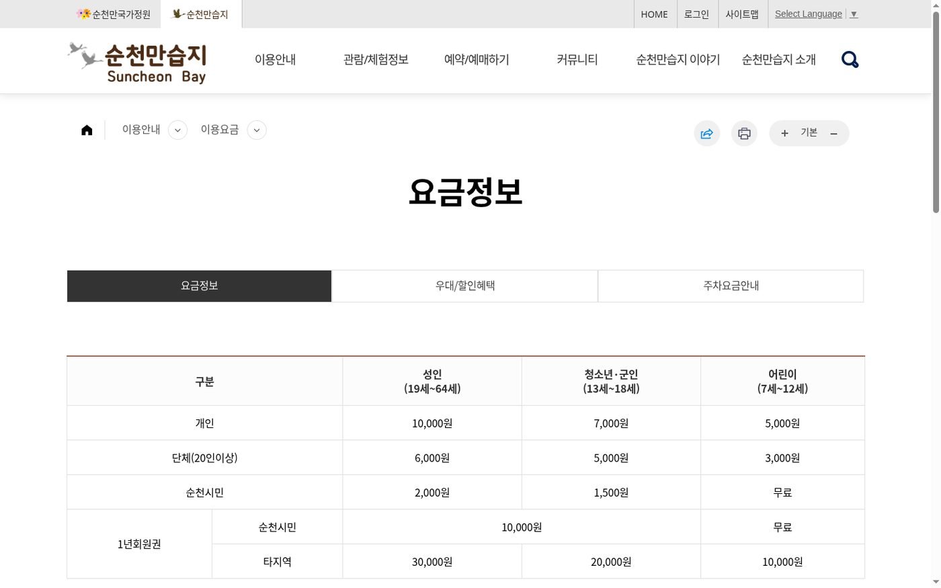
Task: Open the Select Language dropdown
Action: tap(816, 14)
